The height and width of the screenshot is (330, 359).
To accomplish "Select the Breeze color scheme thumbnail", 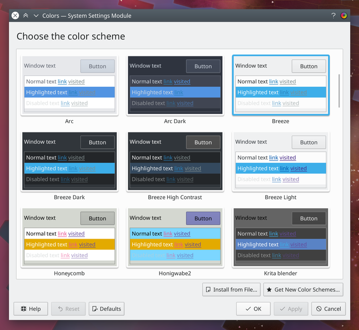I will (281, 86).
